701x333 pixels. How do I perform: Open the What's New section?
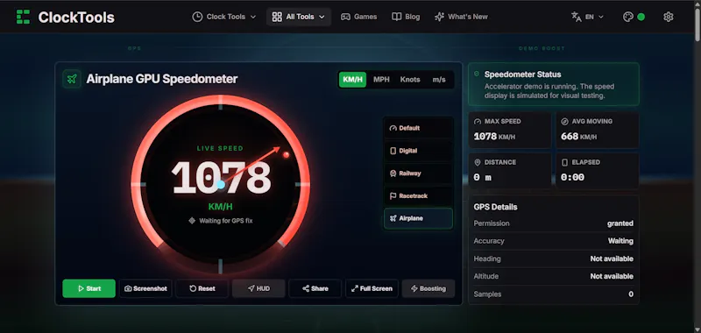(461, 17)
